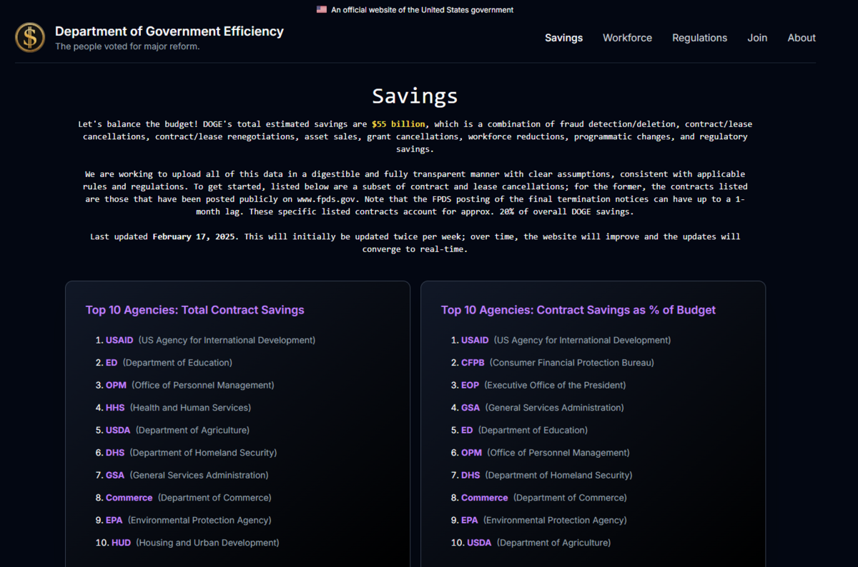Open the Workforce nav item
The height and width of the screenshot is (567, 858).
[627, 38]
